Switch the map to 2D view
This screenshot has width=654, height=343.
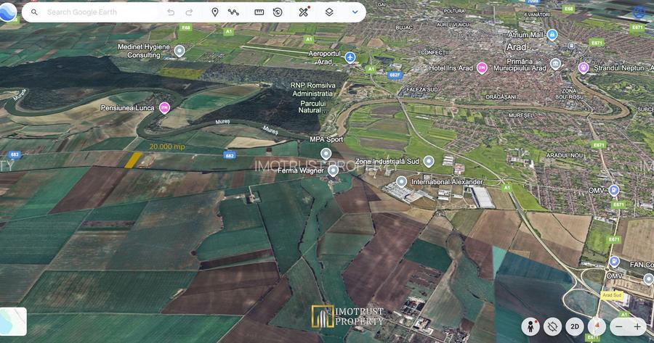click(x=575, y=327)
